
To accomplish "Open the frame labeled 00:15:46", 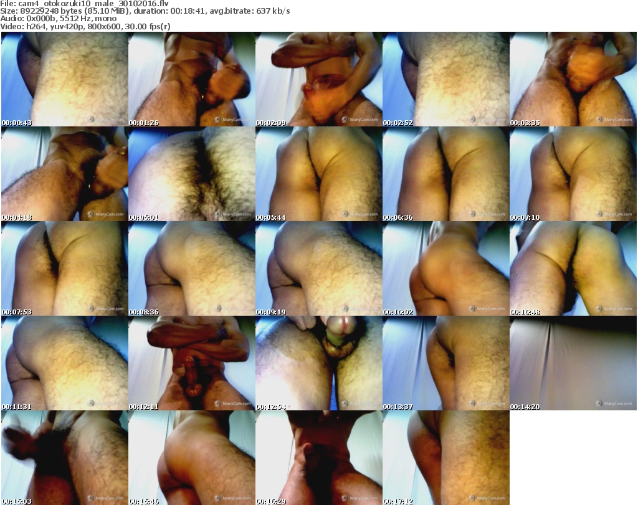I will tap(192, 458).
